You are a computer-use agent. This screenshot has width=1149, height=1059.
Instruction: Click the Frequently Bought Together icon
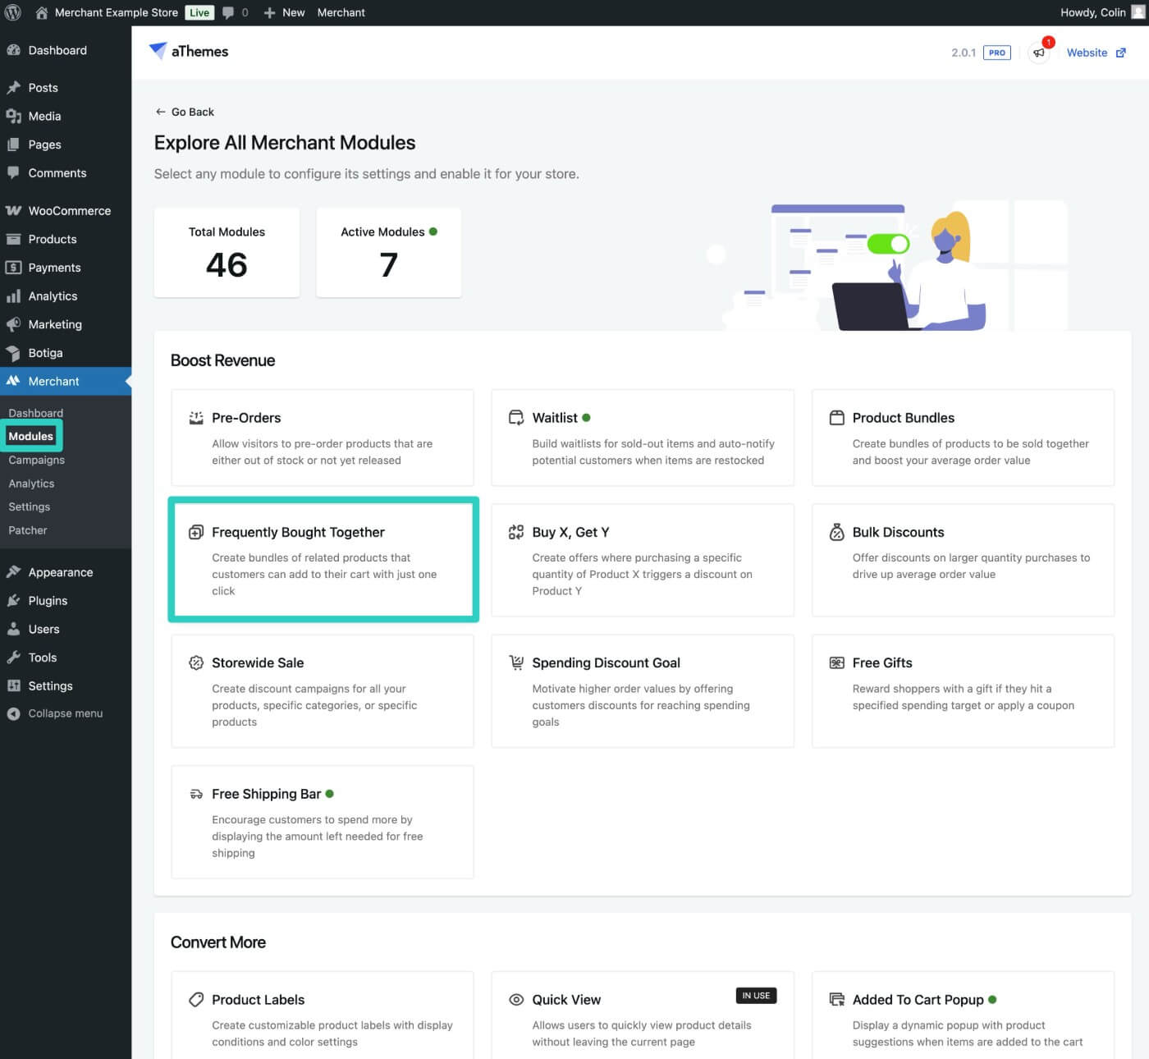(196, 532)
